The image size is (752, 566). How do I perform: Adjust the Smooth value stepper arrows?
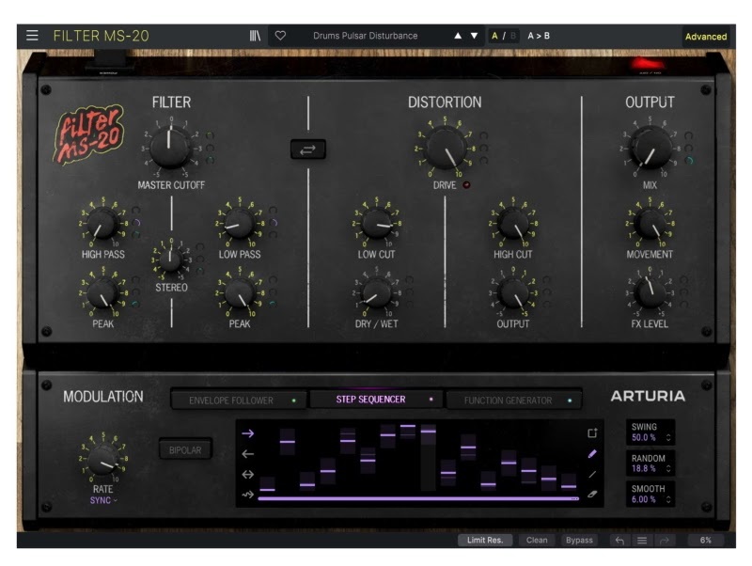pyautogui.click(x=668, y=499)
